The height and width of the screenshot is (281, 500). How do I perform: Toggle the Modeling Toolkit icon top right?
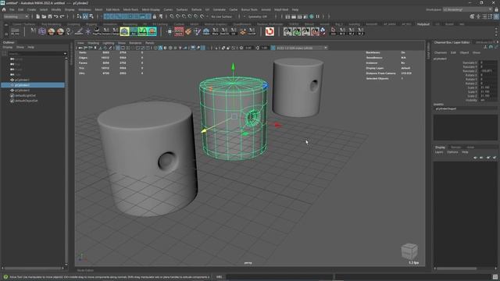(x=472, y=16)
